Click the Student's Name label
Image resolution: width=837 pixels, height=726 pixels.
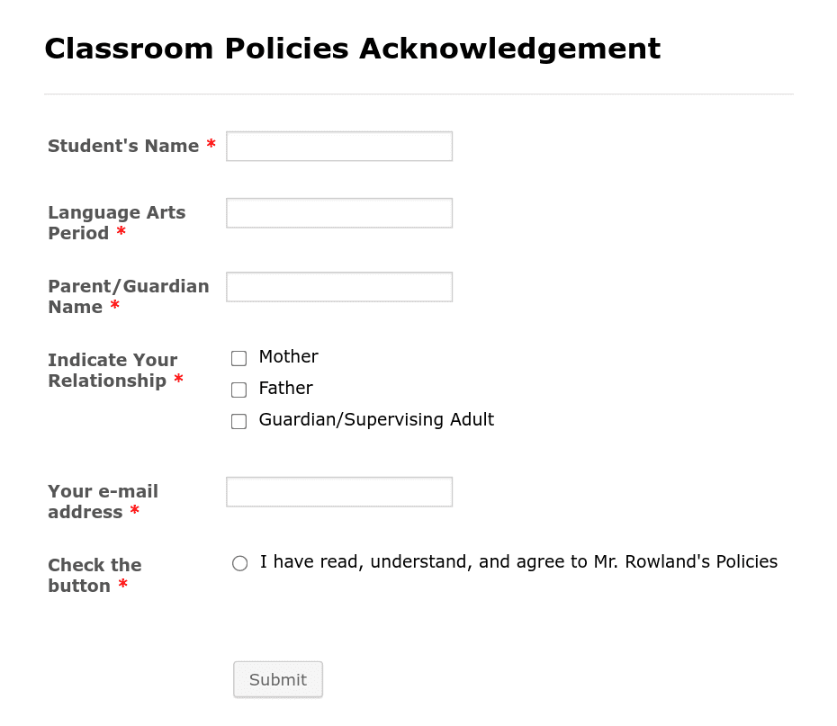[122, 146]
